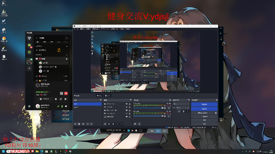
Task: Remove the scene transition with trash icon
Action: (x=183, y=111)
